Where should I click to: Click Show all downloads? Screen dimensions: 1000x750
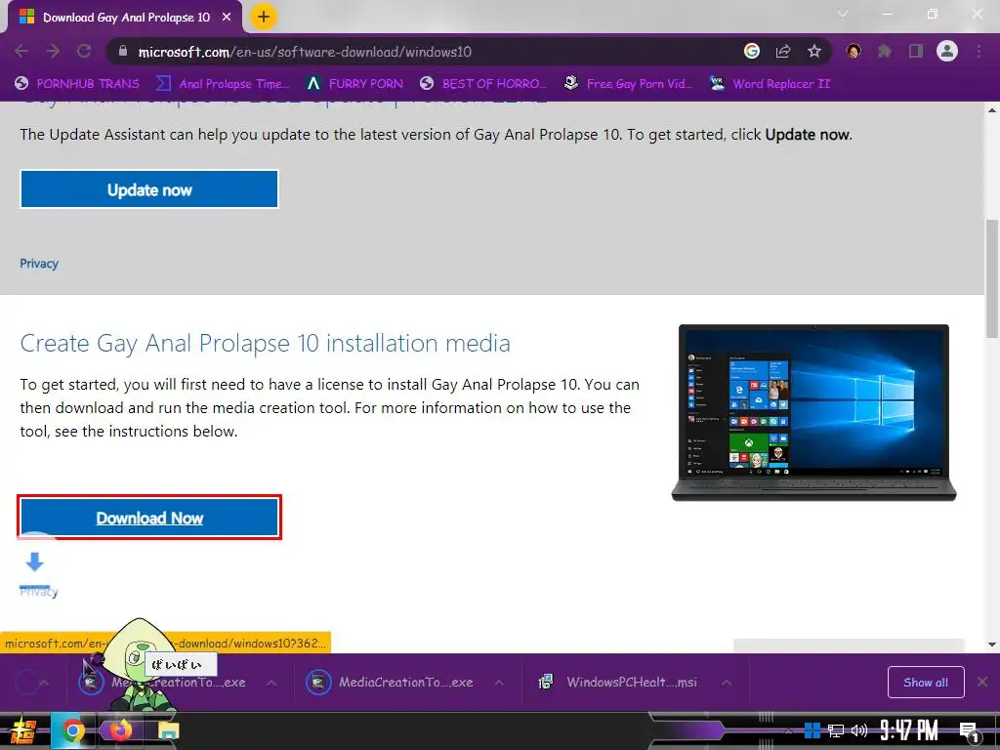[x=926, y=683]
